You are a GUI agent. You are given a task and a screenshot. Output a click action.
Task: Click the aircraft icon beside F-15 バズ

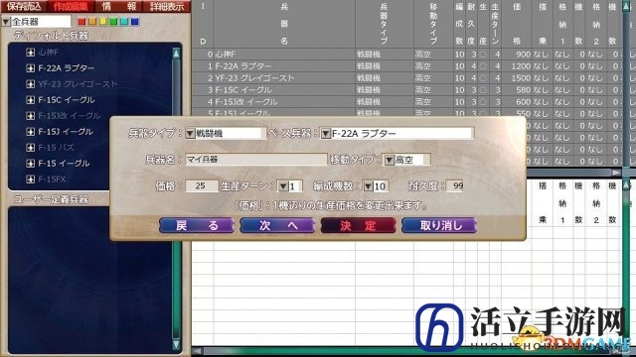tap(31, 148)
